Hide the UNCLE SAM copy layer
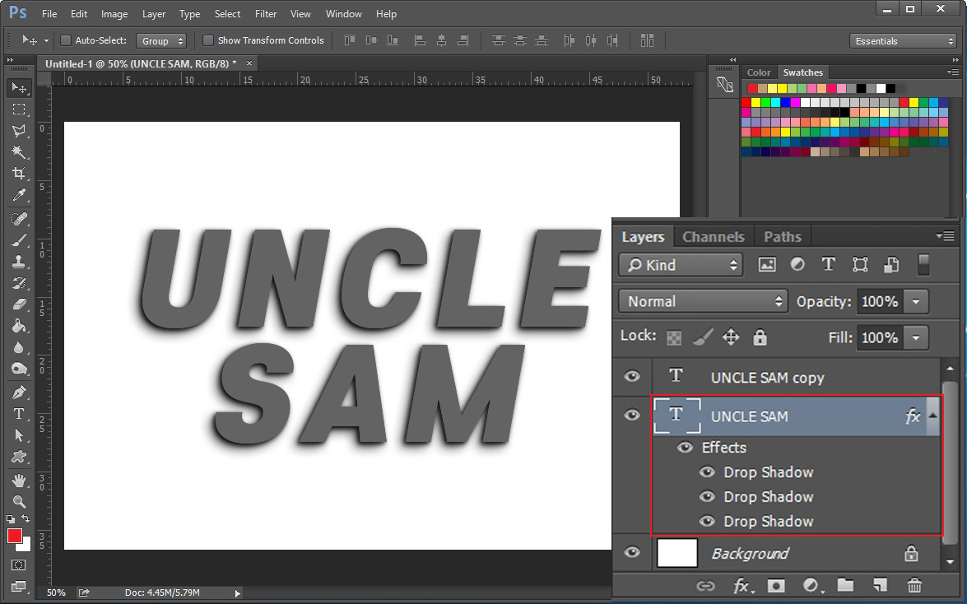 (632, 376)
